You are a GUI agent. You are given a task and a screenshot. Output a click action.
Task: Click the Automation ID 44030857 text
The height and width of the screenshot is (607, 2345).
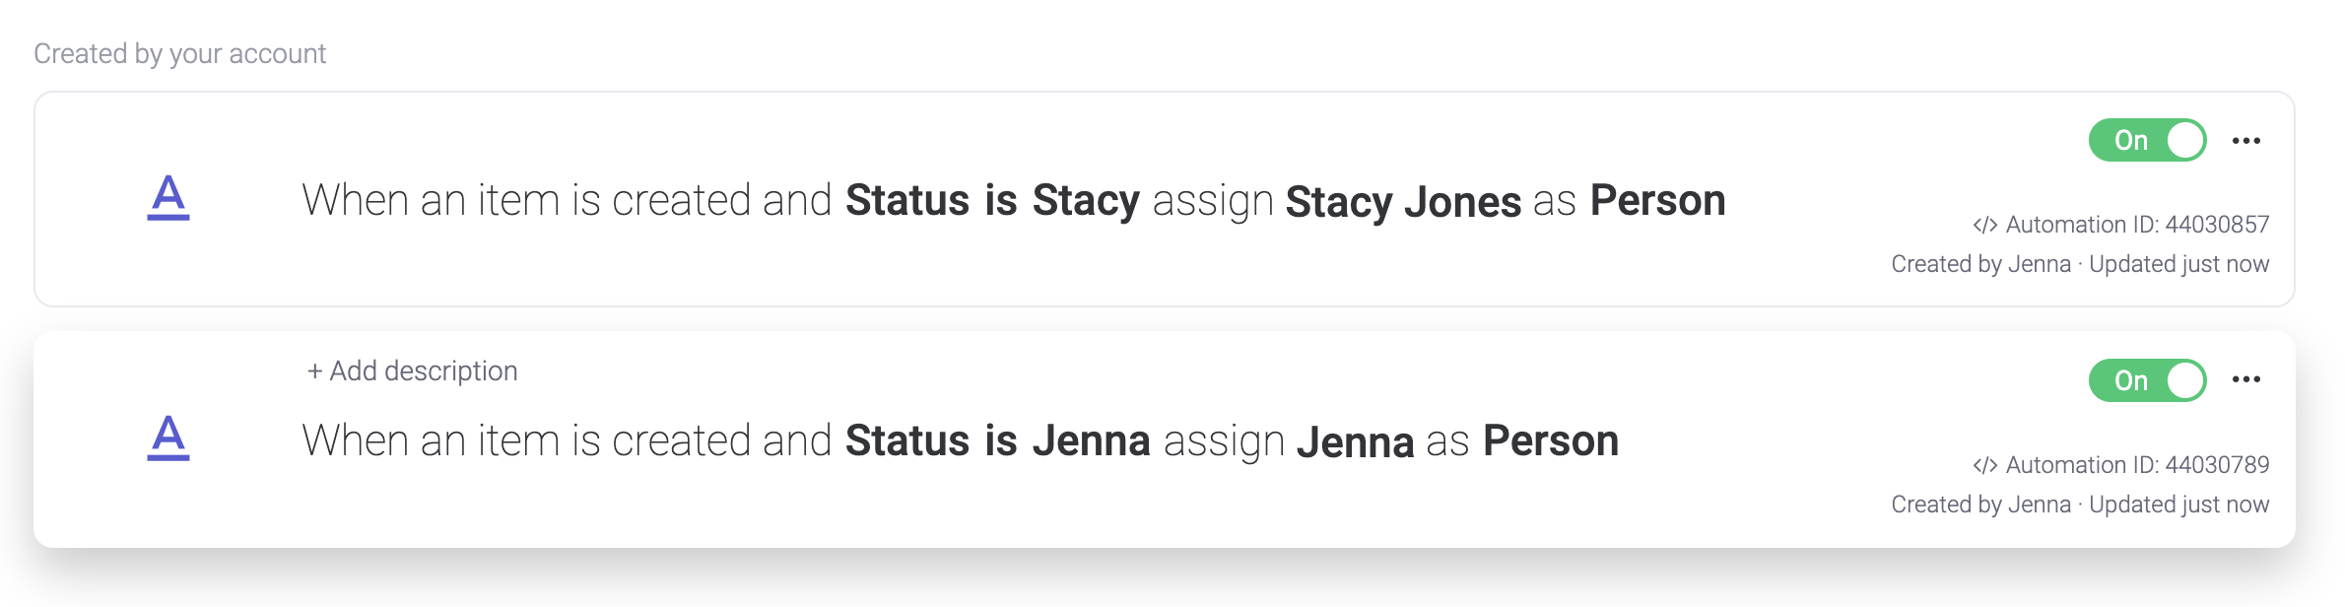click(2137, 226)
